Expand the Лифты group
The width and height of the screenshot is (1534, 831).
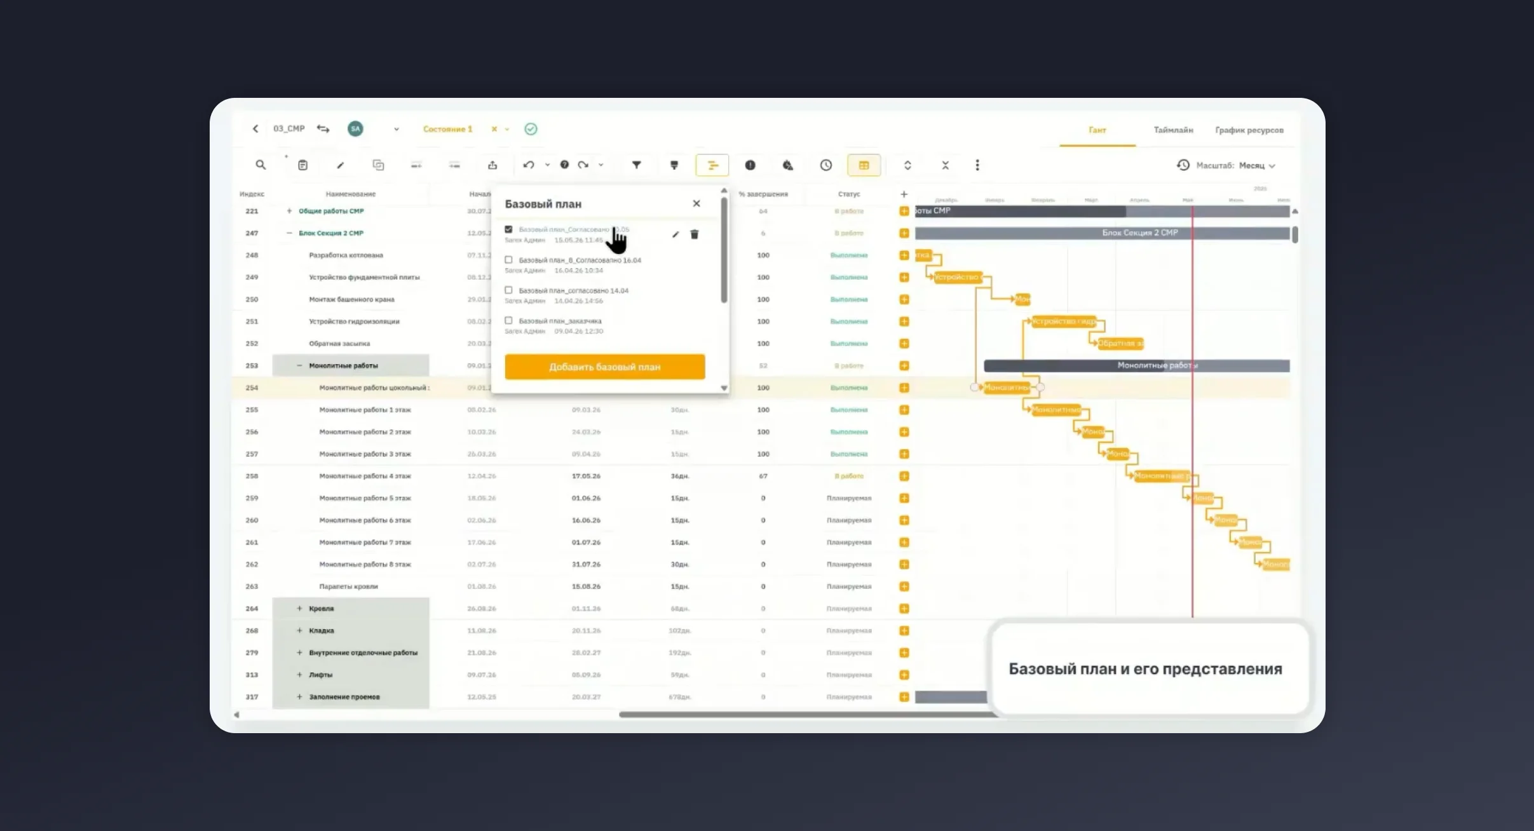pyautogui.click(x=299, y=675)
